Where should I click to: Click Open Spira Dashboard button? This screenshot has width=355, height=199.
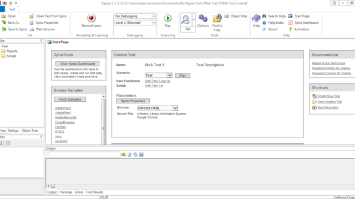click(78, 64)
